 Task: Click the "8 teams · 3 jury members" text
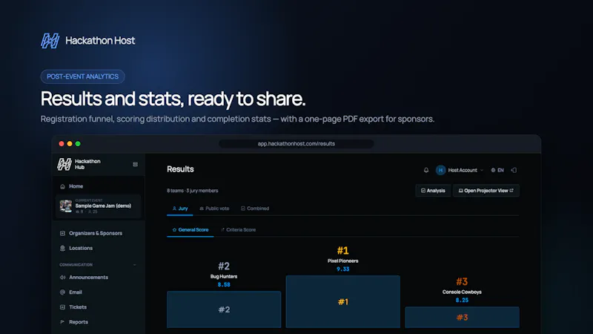pos(193,191)
